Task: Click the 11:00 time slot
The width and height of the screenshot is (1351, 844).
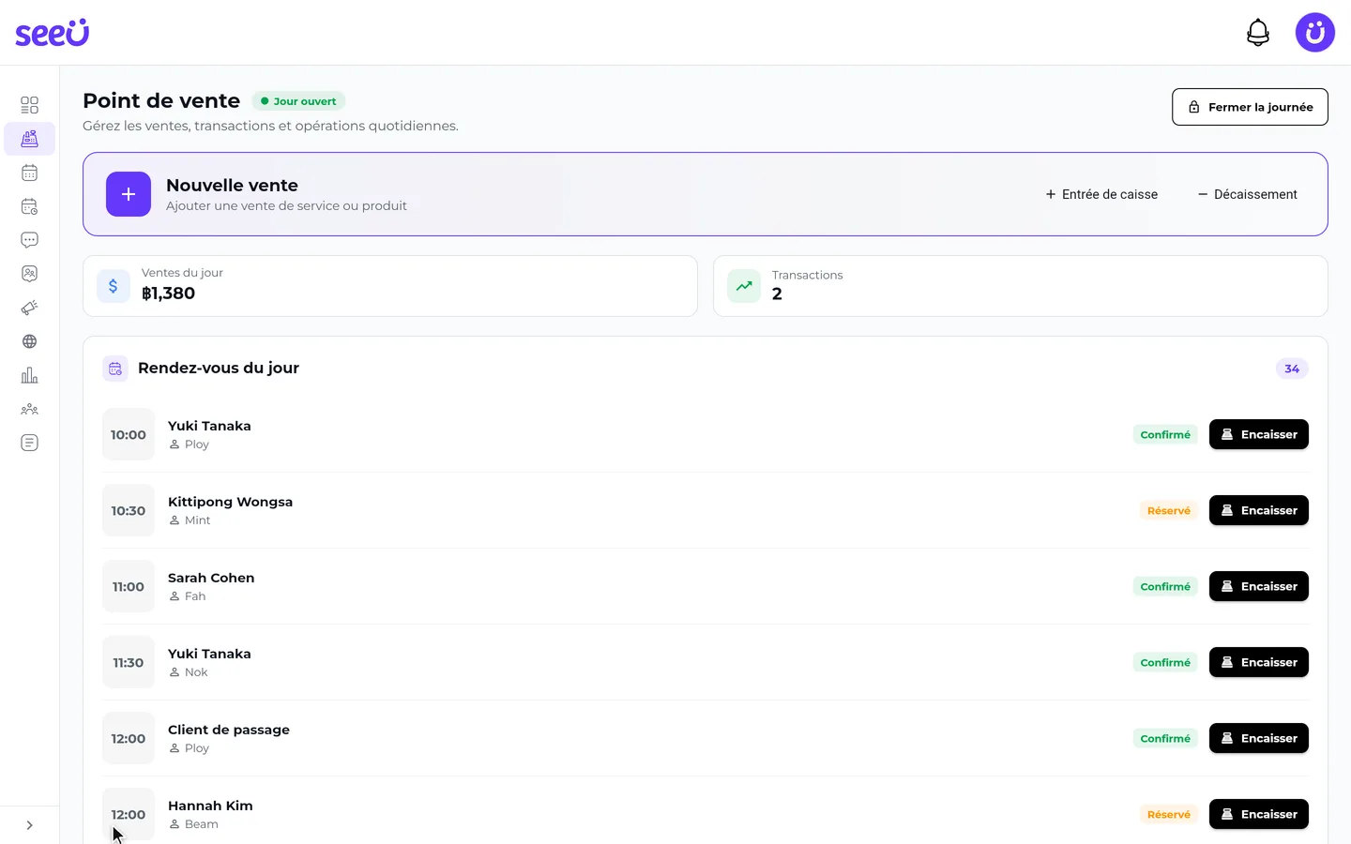Action: pos(129,586)
